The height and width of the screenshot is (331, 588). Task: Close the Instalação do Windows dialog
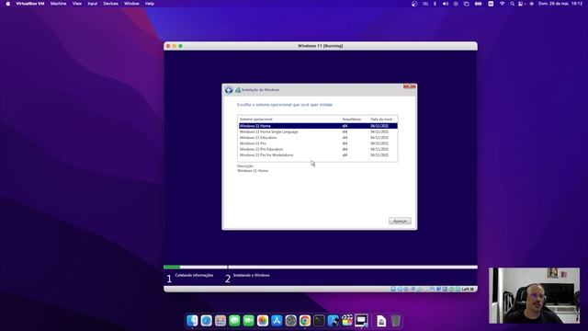[410, 86]
